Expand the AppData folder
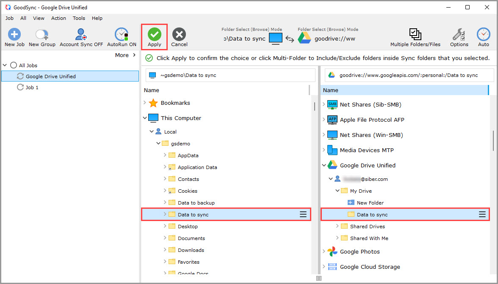The image size is (498, 284). tap(165, 155)
